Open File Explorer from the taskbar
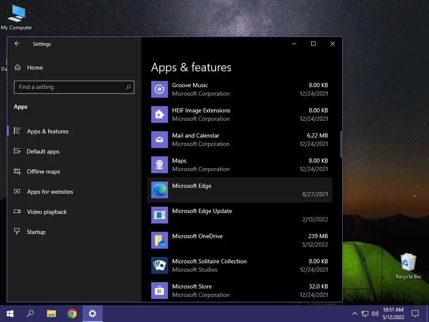This screenshot has width=429, height=322. 51,314
